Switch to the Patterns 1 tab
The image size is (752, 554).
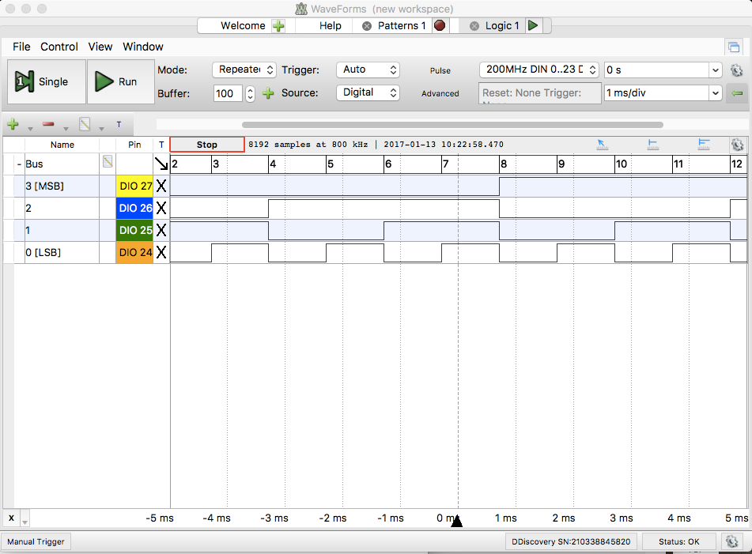[402, 26]
